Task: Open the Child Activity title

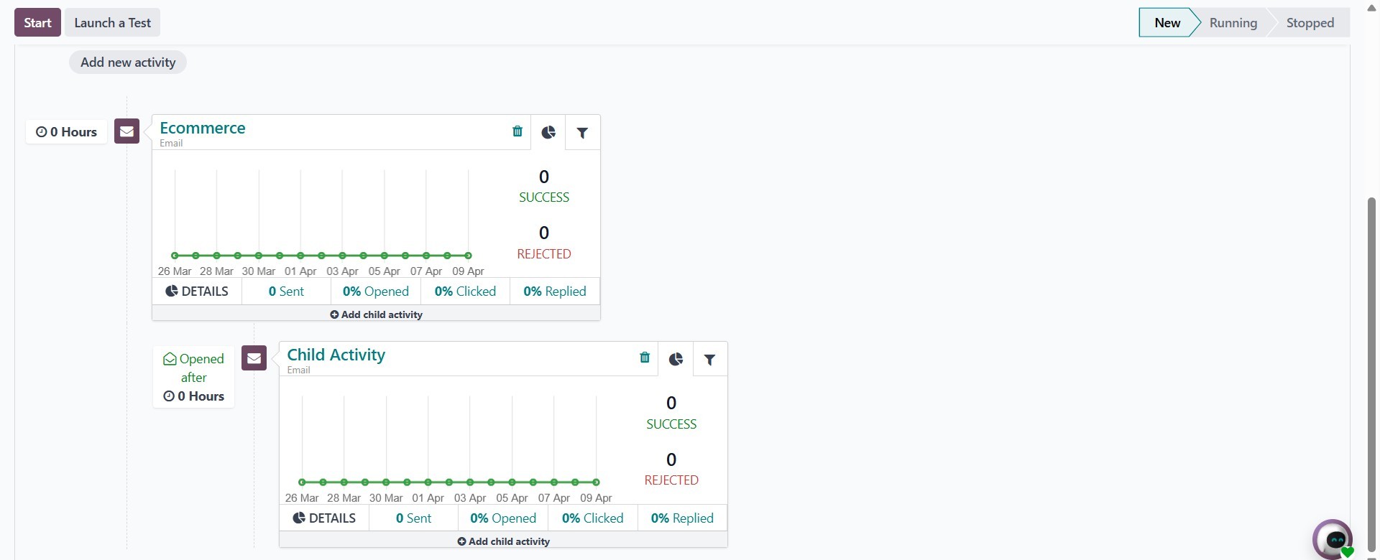Action: point(336,355)
